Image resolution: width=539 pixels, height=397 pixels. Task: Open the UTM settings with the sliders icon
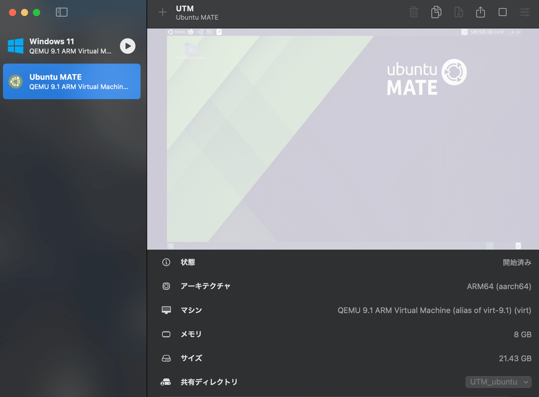click(524, 12)
